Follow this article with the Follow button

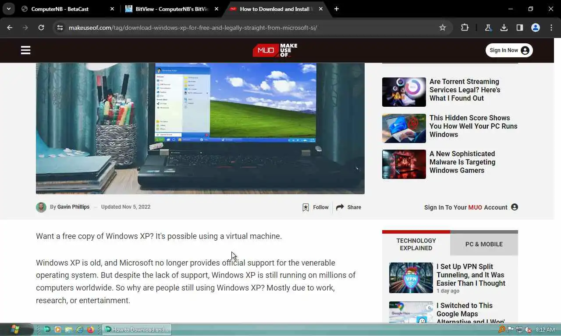click(x=315, y=207)
